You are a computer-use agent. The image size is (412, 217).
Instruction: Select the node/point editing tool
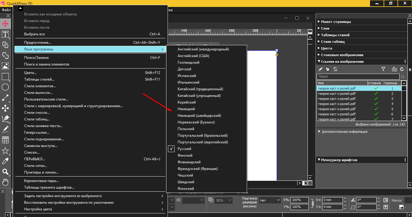coord(5,108)
